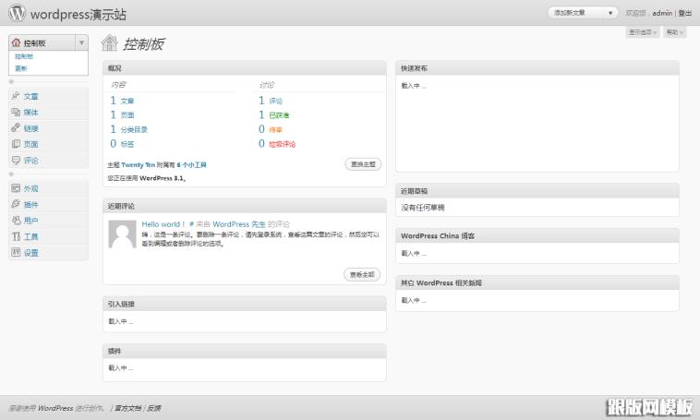Click the WordPress 先生 author link

pyautogui.click(x=239, y=224)
